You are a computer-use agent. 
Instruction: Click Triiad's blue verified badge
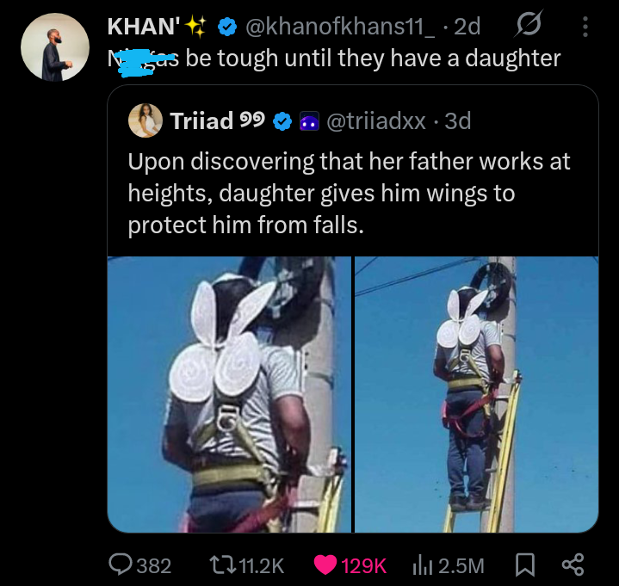pos(282,120)
